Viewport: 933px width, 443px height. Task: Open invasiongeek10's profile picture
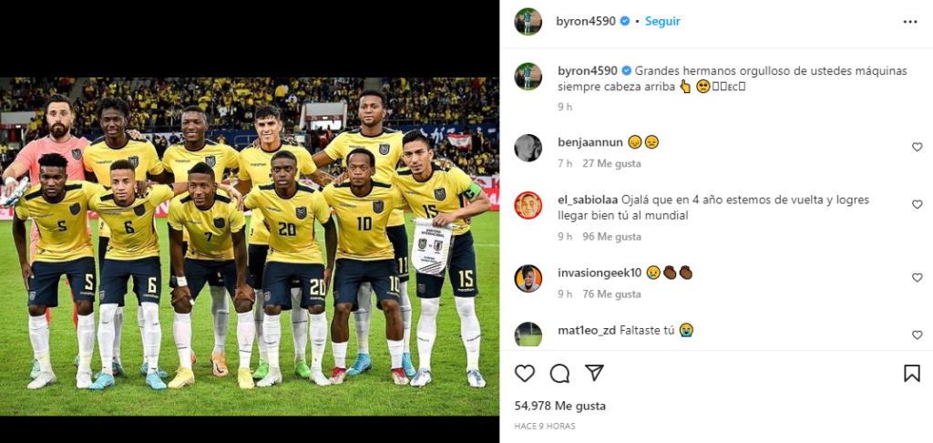(x=528, y=278)
